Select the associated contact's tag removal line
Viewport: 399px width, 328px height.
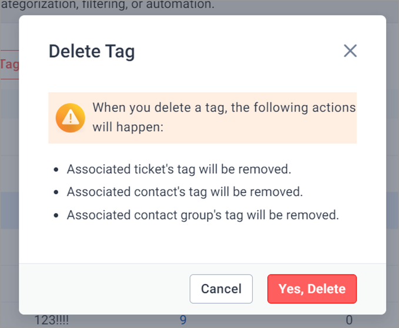185,192
